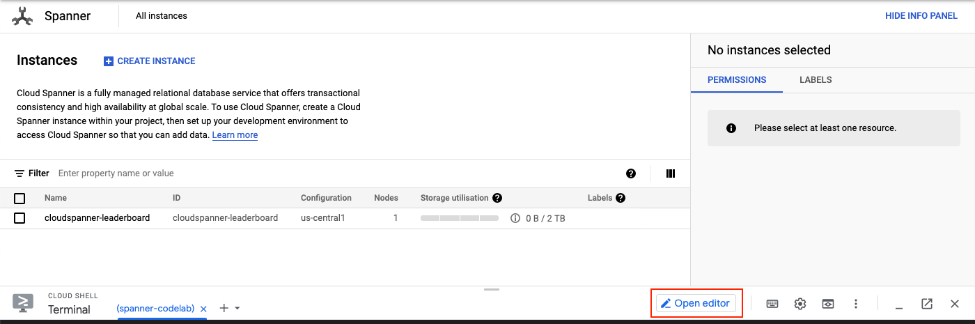
Task: Expand the new terminal tab dropdown arrow
Action: click(237, 308)
